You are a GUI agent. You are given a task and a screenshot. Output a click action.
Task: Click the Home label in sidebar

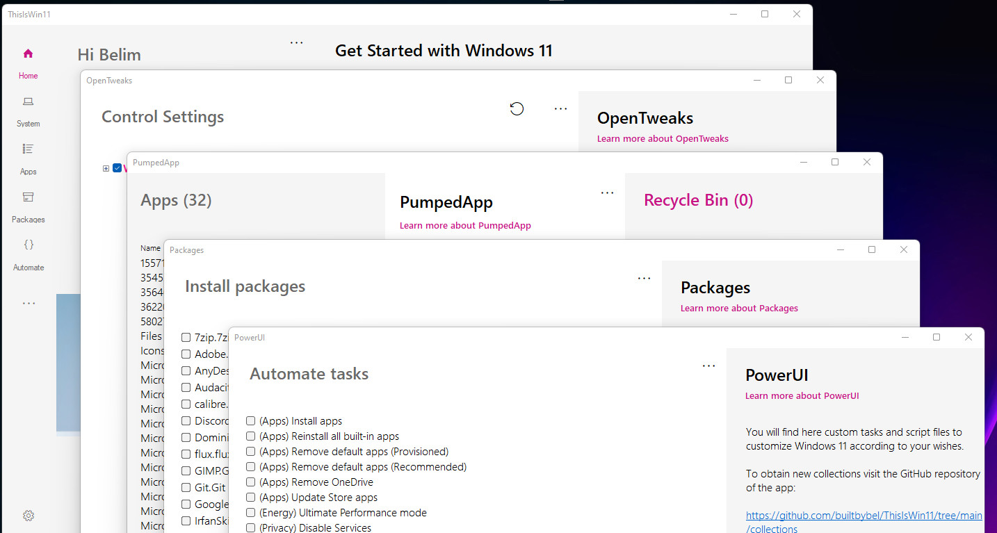[28, 76]
